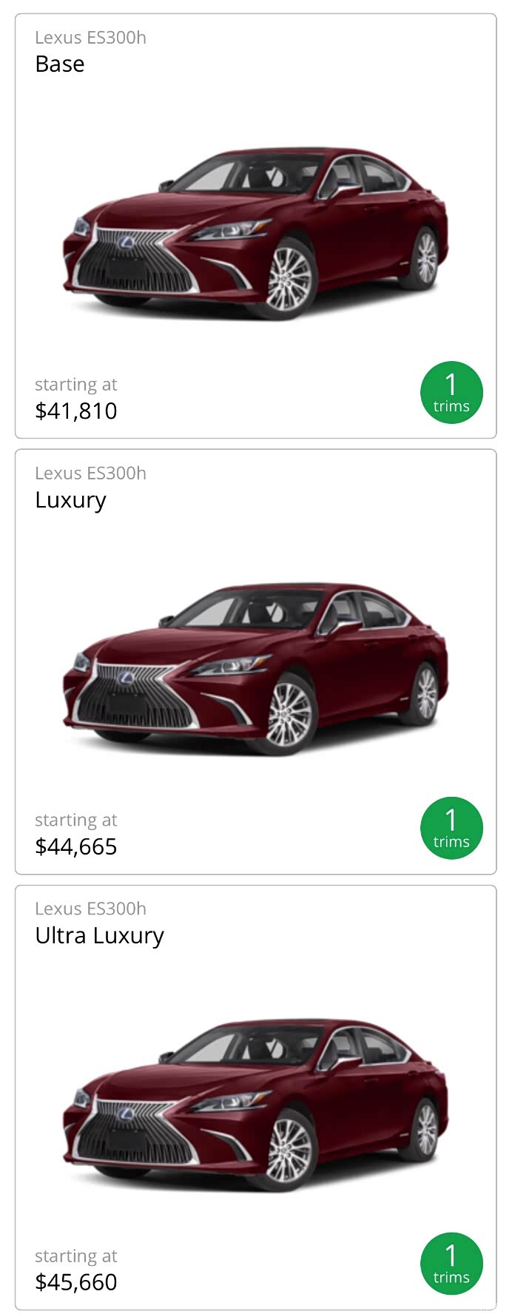Open the Ultra Luxury trim title
The height and width of the screenshot is (1314, 512).
click(x=100, y=936)
